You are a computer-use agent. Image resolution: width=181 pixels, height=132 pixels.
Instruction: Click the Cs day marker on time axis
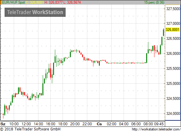pos(99,124)
